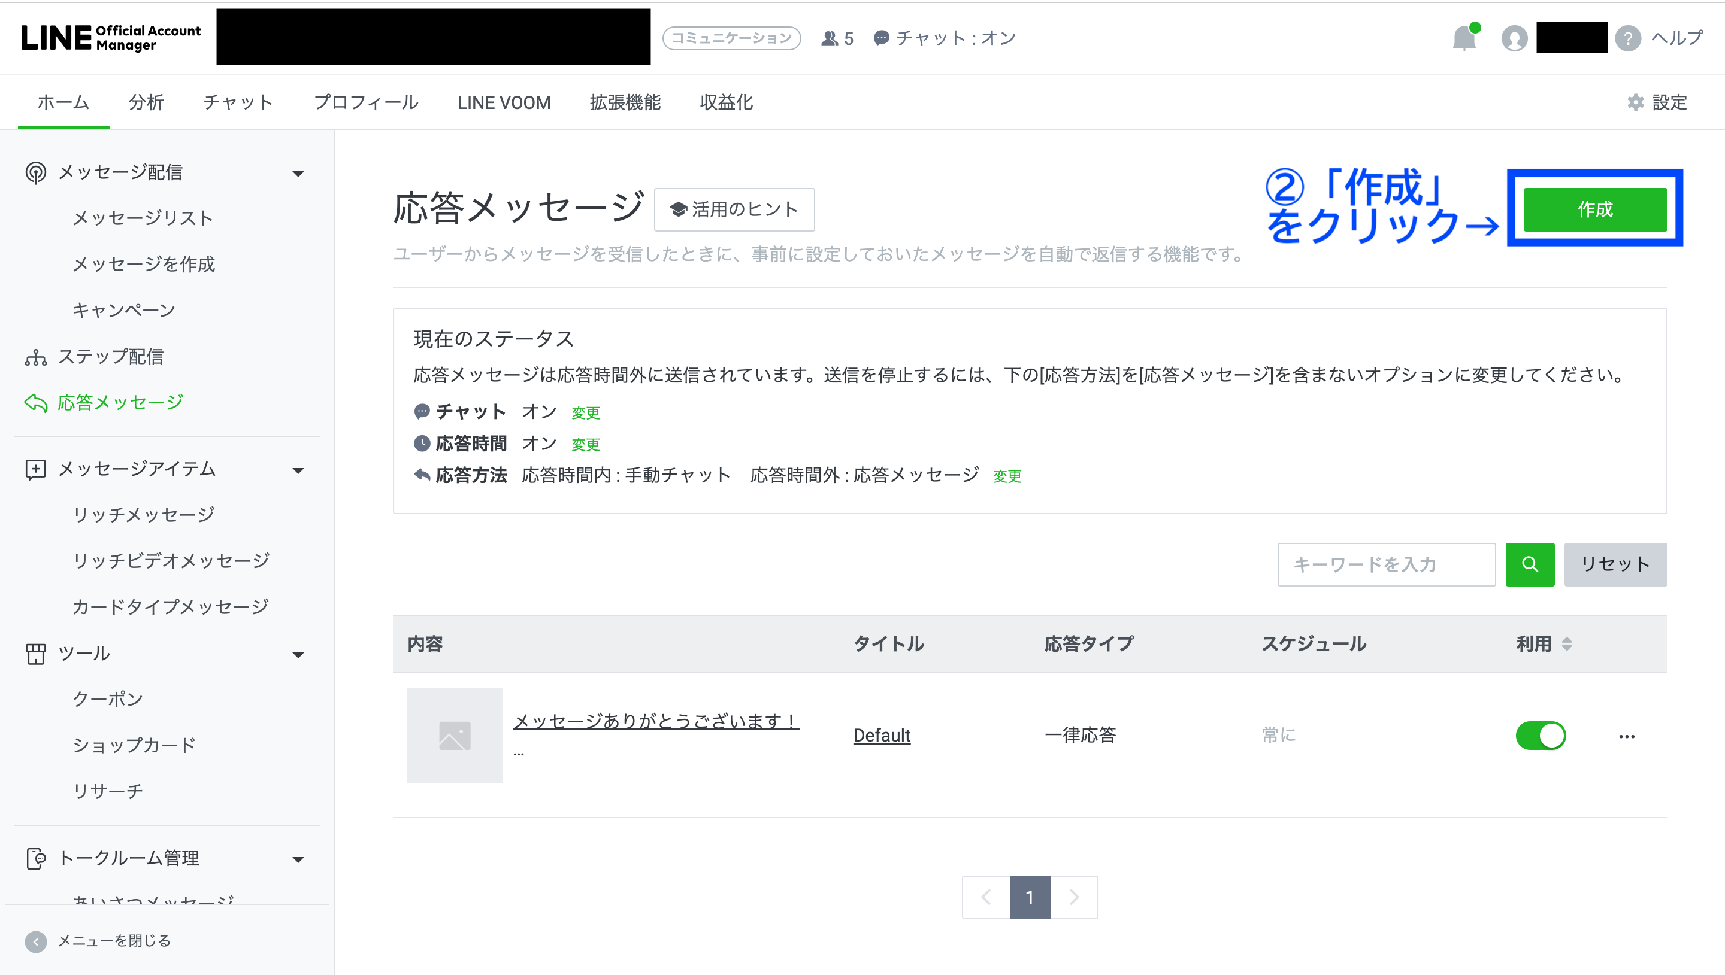Collapse the ツール sidebar section
The image size is (1725, 975).
298,654
